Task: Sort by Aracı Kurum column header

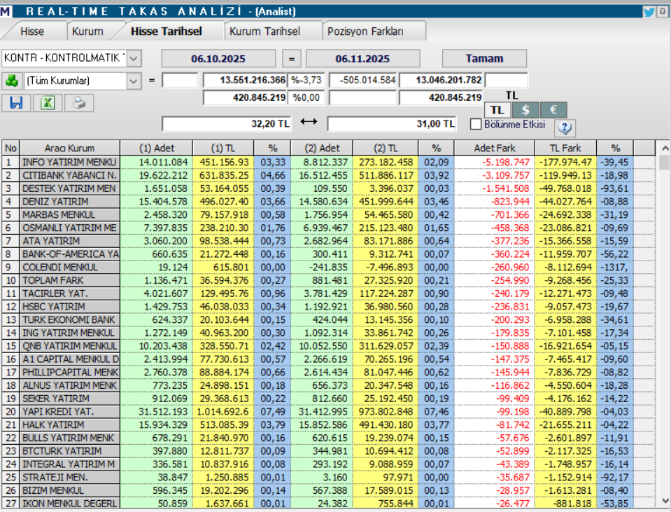Action: [70, 148]
